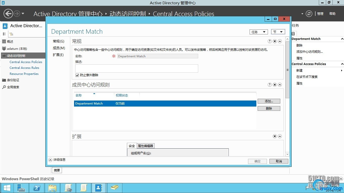
Task: Click 动态访问控制 in the breadcrumb bar
Action: [128, 14]
